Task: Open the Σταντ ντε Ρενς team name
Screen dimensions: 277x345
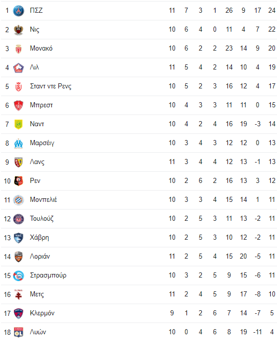Action: point(51,86)
